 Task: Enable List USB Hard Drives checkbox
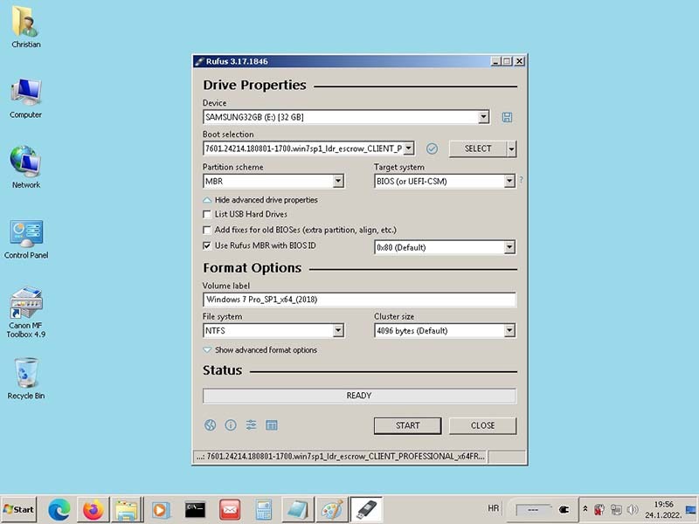207,214
